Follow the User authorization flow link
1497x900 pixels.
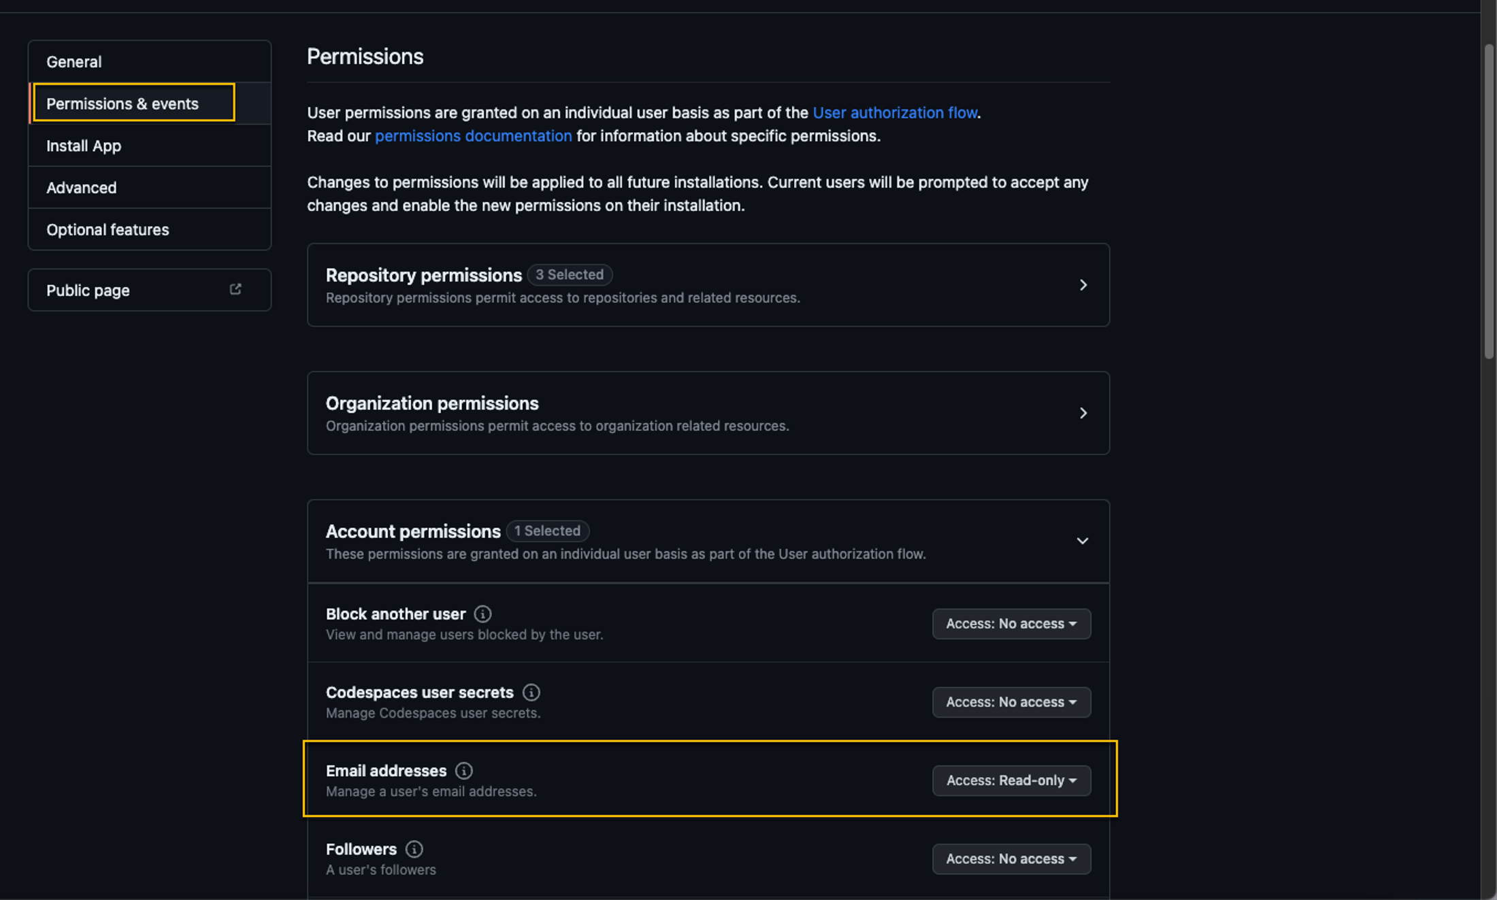(x=895, y=113)
